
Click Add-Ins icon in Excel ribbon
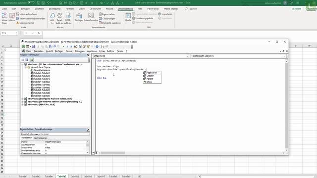point(52,19)
